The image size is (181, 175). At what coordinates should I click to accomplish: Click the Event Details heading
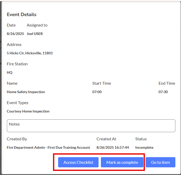pos(22,15)
